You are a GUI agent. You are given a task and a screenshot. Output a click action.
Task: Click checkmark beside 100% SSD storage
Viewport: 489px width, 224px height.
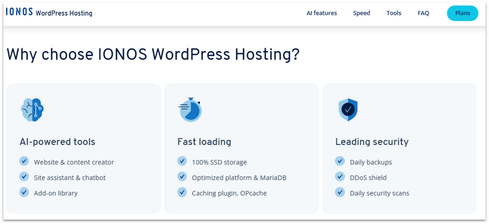(x=182, y=161)
